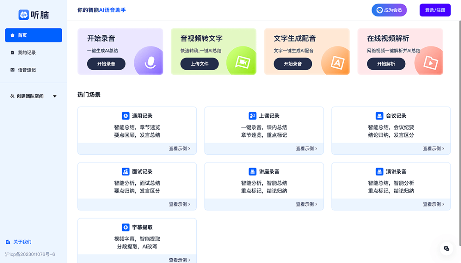Go to 语音速记 in the sidebar

point(27,70)
